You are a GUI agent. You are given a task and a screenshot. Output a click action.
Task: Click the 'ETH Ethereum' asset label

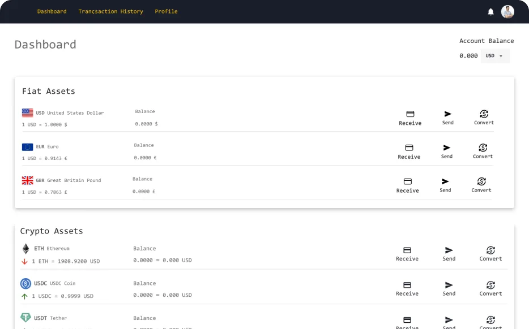(x=52, y=249)
